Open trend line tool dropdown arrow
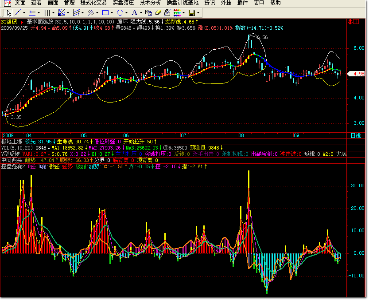Image resolution: width=369 pixels, height=300 pixels. pos(24,13)
